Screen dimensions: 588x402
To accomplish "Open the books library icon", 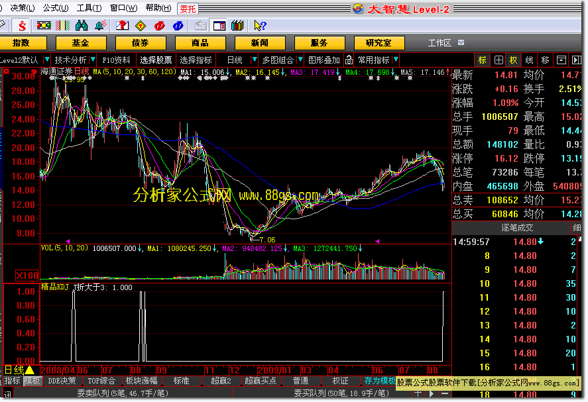I will (x=237, y=25).
